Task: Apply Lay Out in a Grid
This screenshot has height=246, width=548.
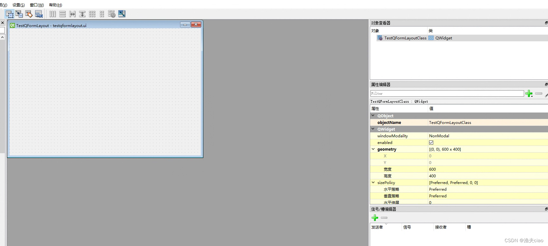Action: pos(92,14)
